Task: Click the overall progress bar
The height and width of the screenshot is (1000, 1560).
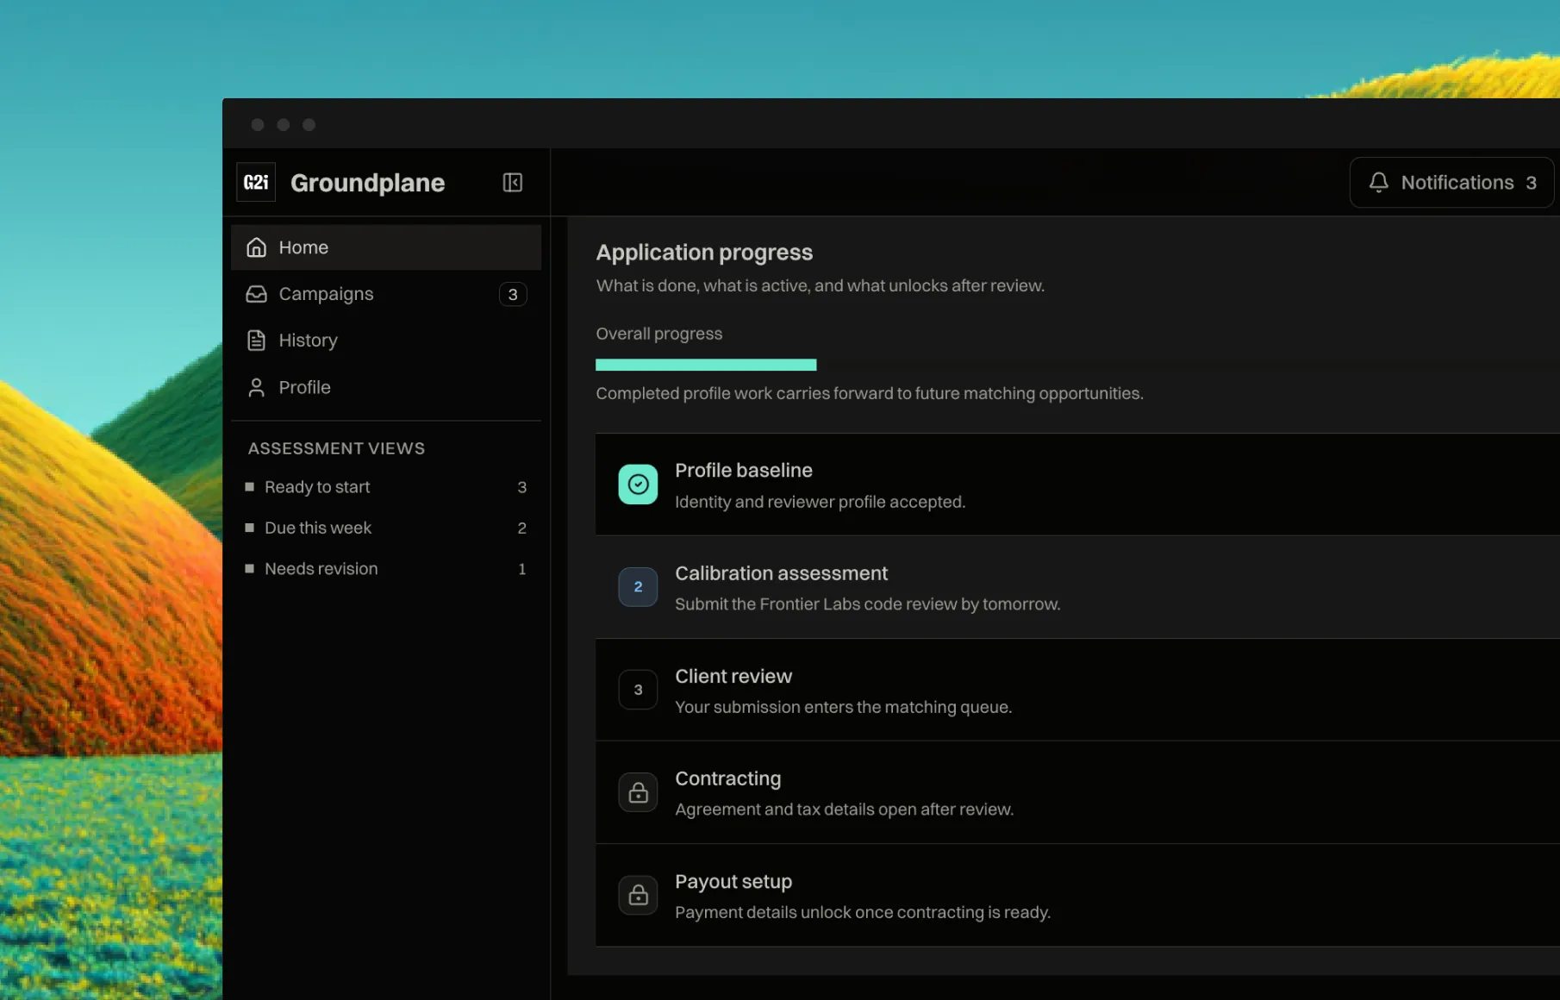Action: [1077, 365]
